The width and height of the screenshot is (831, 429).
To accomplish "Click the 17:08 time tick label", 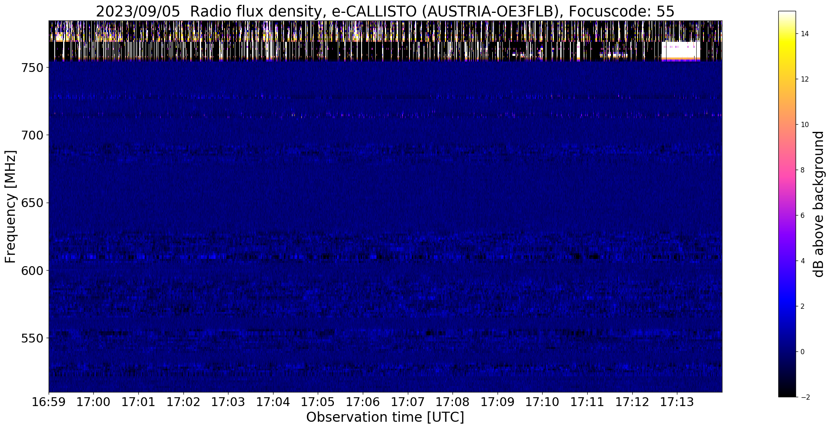I will [x=453, y=402].
